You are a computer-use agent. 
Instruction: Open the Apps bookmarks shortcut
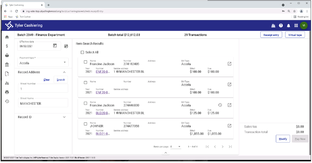pyautogui.click(x=8, y=17)
